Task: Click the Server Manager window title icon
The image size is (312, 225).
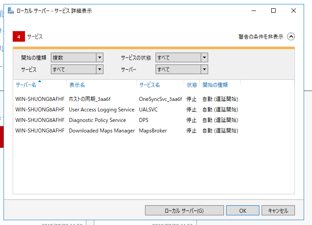Action: point(11,11)
